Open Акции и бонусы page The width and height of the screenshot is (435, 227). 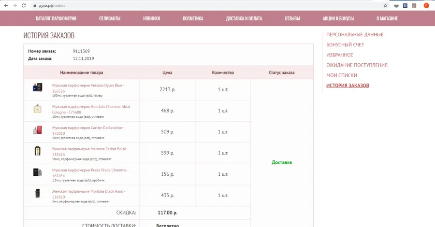tap(338, 18)
